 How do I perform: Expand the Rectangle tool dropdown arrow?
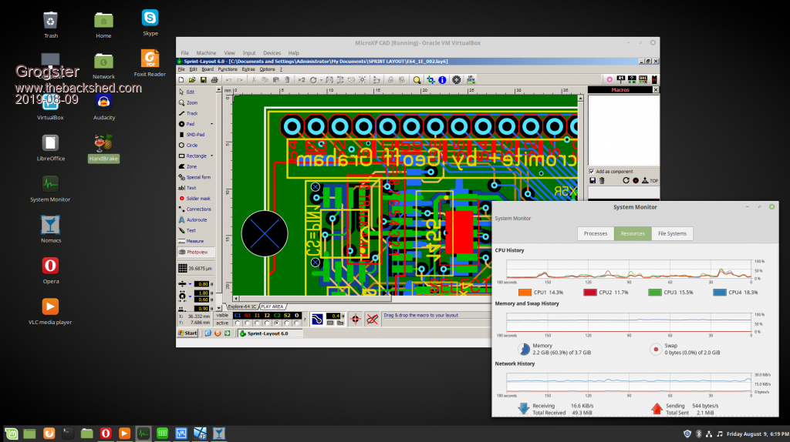click(x=212, y=156)
